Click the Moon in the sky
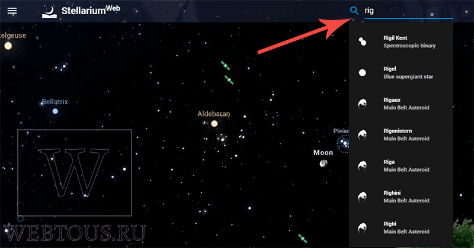 (324, 163)
